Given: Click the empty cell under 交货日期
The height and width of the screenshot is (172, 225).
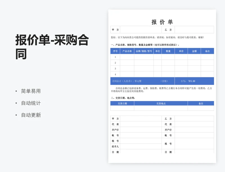Looking at the screenshot, I should [122, 108].
